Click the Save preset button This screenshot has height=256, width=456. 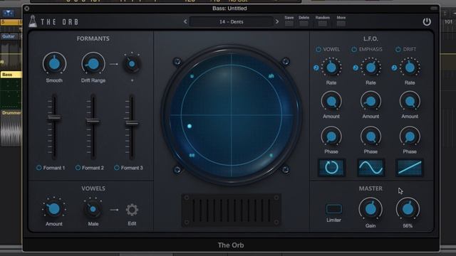pos(289,23)
